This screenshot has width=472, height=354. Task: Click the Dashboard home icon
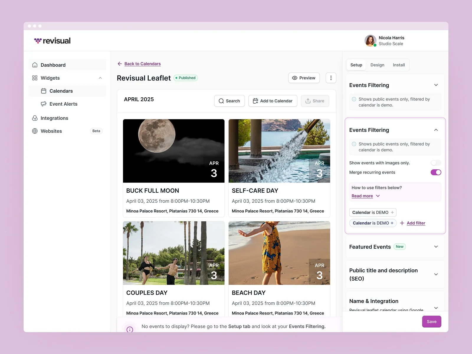(35, 65)
